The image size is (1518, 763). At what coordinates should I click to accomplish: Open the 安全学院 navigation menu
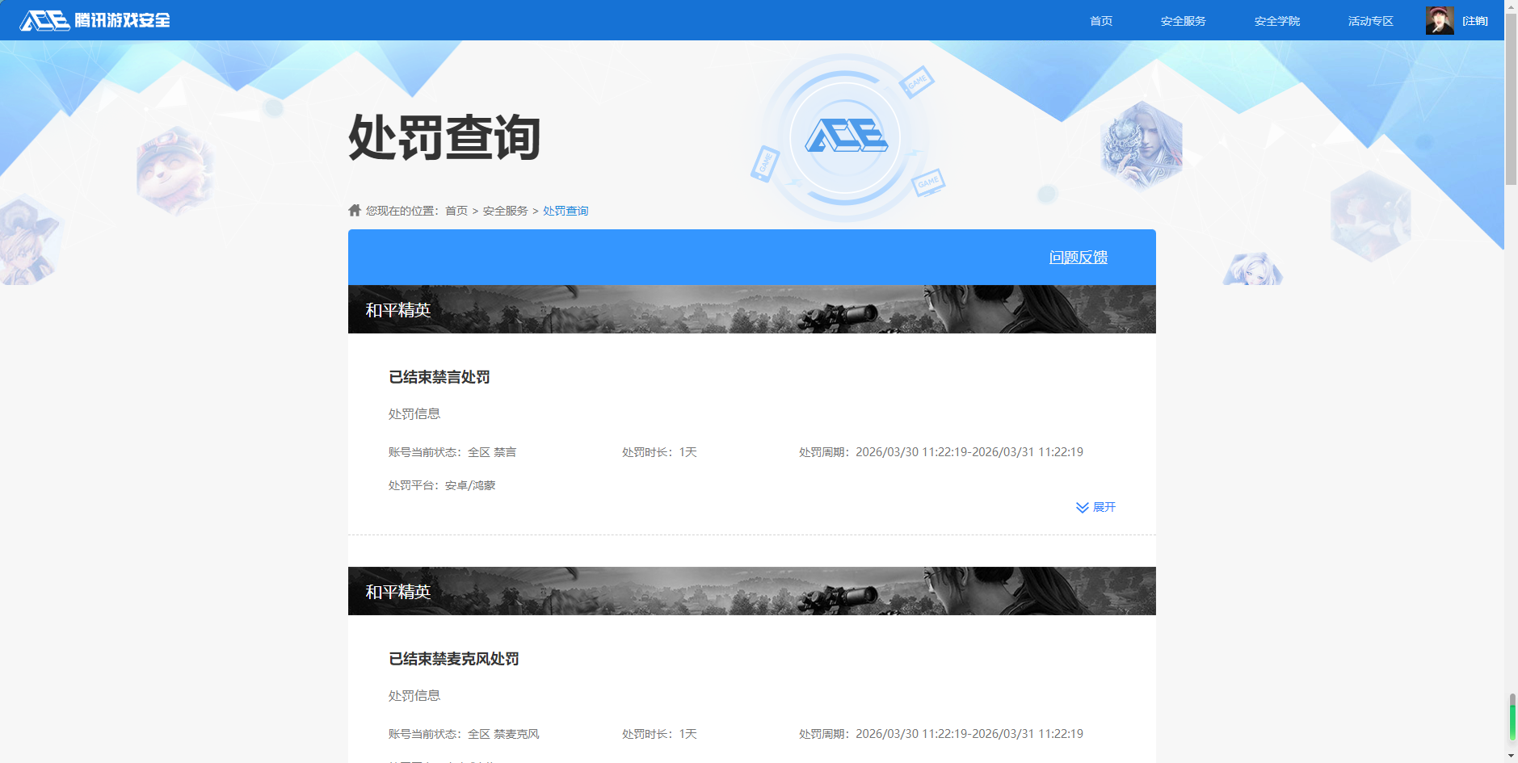coord(1276,21)
